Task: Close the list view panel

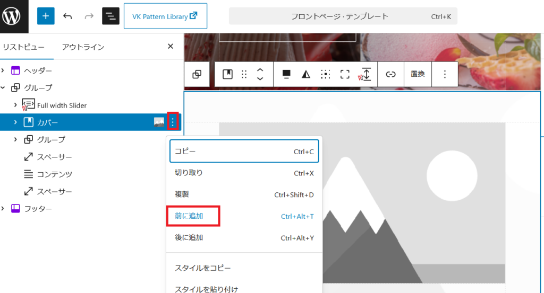Action: (171, 47)
